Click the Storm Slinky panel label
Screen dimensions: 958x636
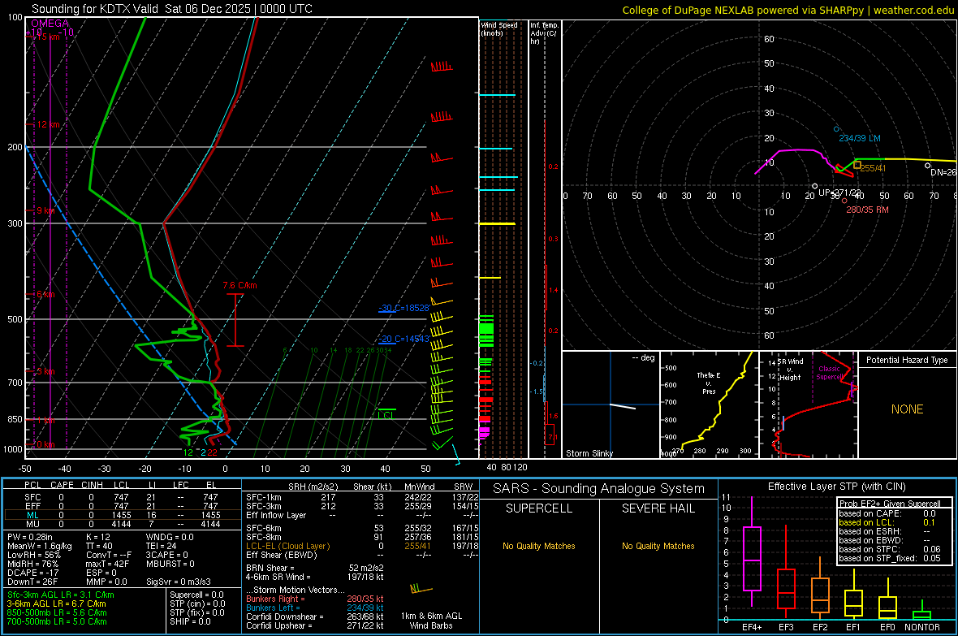tap(589, 453)
